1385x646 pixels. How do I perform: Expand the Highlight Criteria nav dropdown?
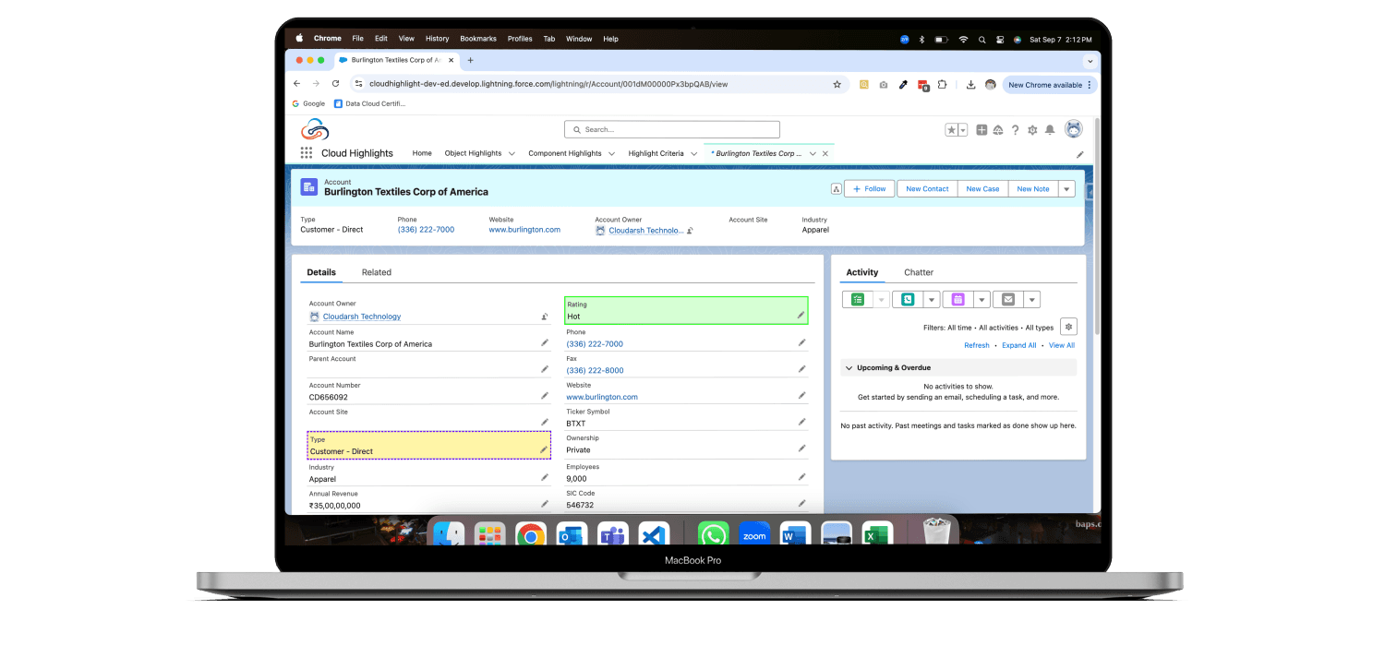pos(693,154)
